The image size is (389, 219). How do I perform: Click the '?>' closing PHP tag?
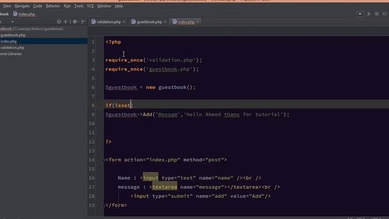(108, 142)
